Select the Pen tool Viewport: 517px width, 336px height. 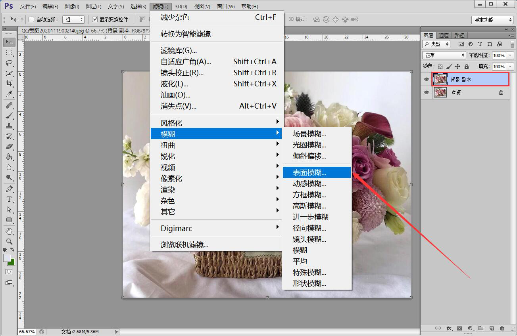[x=9, y=189]
